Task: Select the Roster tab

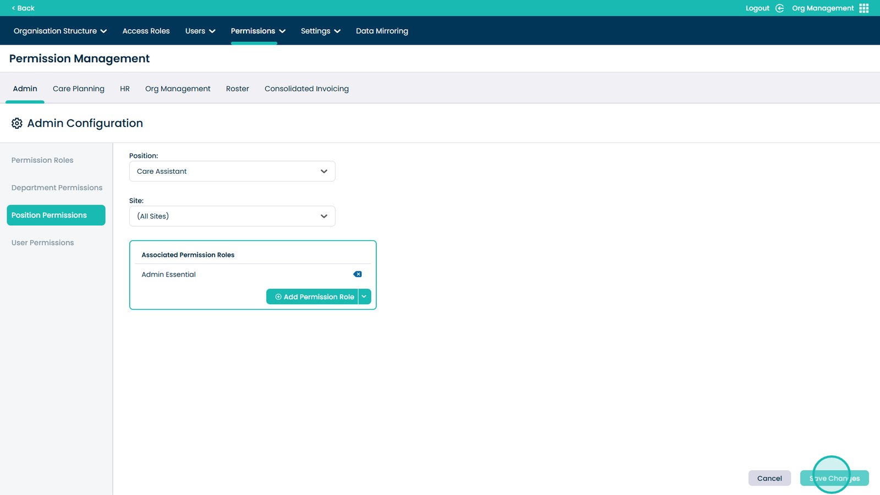Action: pos(237,89)
